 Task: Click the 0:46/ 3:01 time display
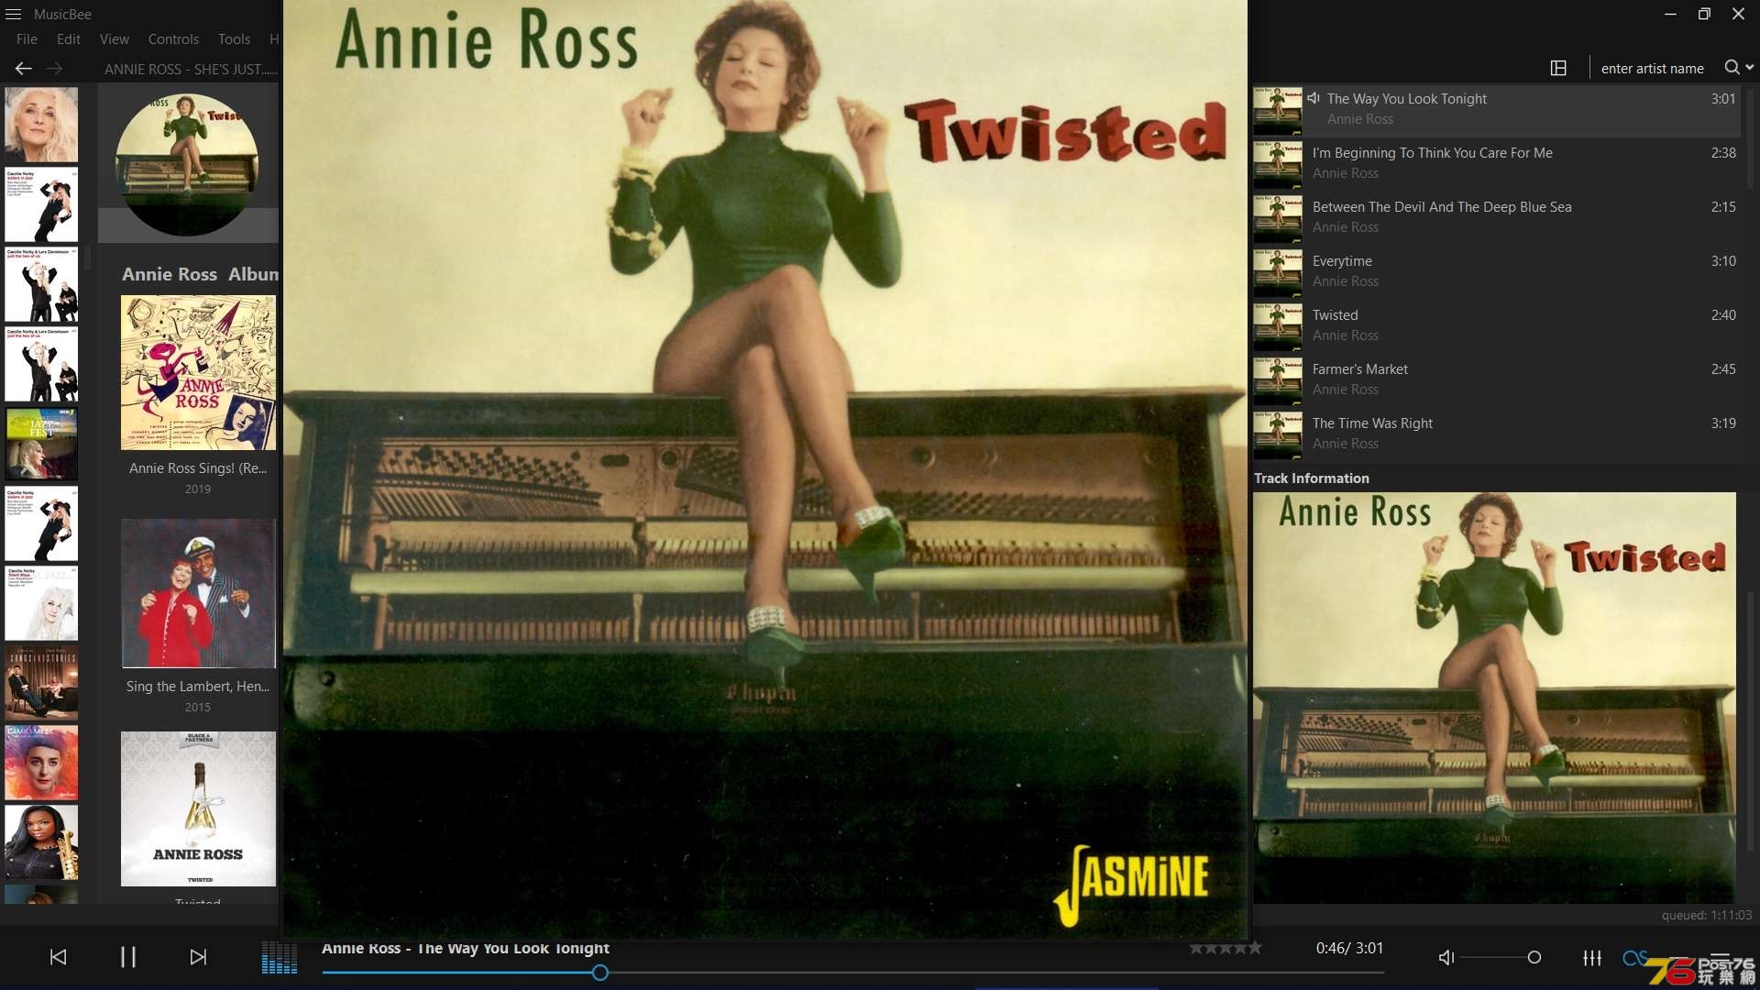pyautogui.click(x=1349, y=949)
